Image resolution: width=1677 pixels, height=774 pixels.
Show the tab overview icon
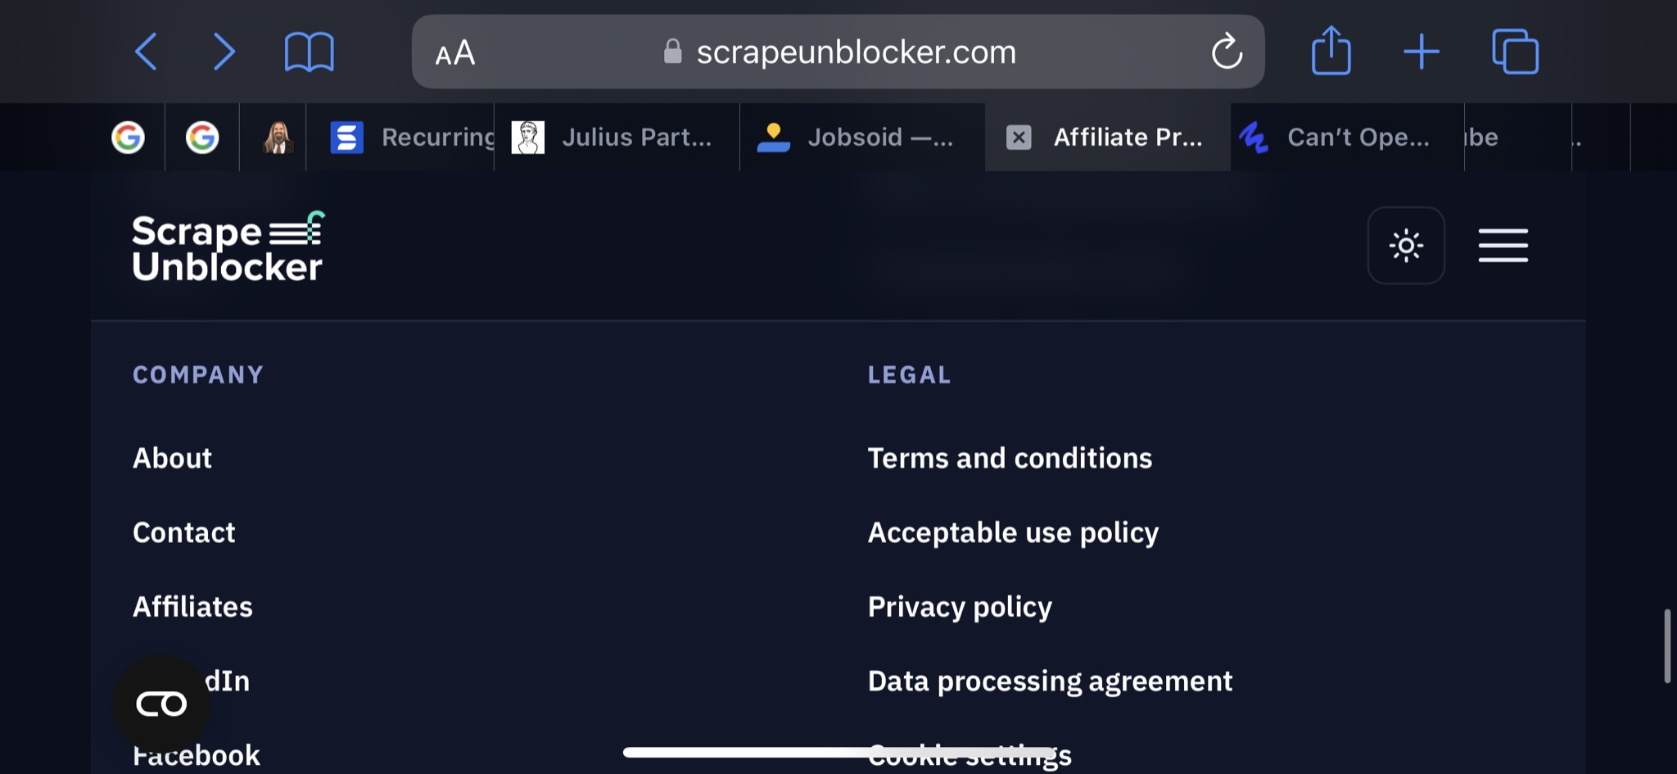coord(1515,52)
